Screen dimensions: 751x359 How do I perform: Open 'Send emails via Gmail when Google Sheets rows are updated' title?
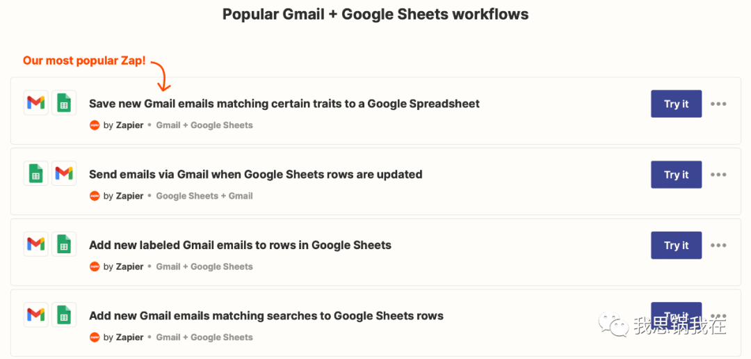(256, 175)
